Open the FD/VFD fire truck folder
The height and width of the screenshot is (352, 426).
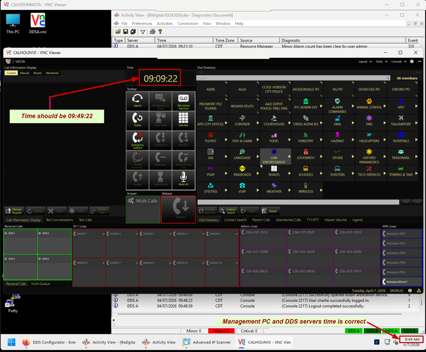coord(210,138)
